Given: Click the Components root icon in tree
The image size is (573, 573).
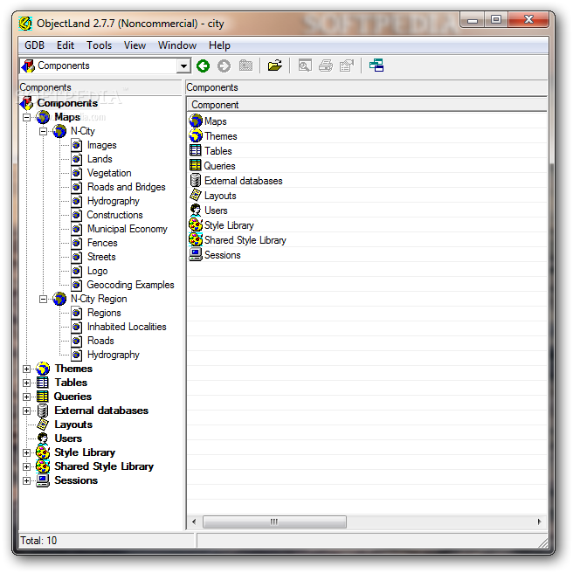Looking at the screenshot, I should (27, 103).
